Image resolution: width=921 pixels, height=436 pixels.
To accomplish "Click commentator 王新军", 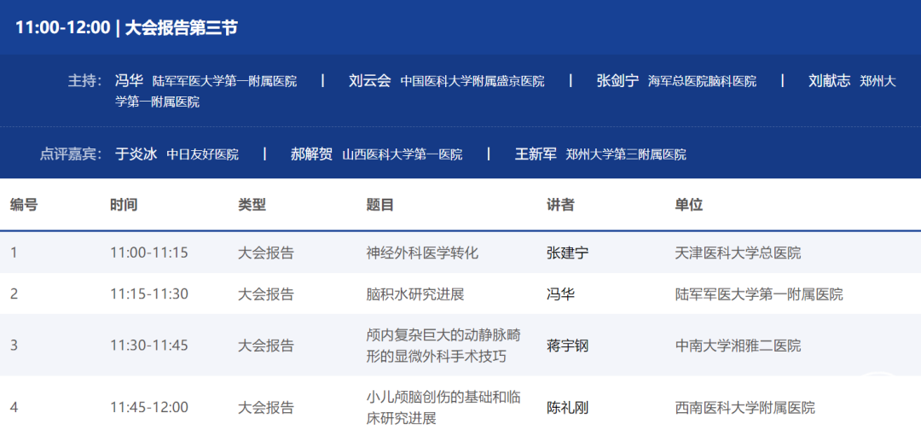I will [536, 154].
